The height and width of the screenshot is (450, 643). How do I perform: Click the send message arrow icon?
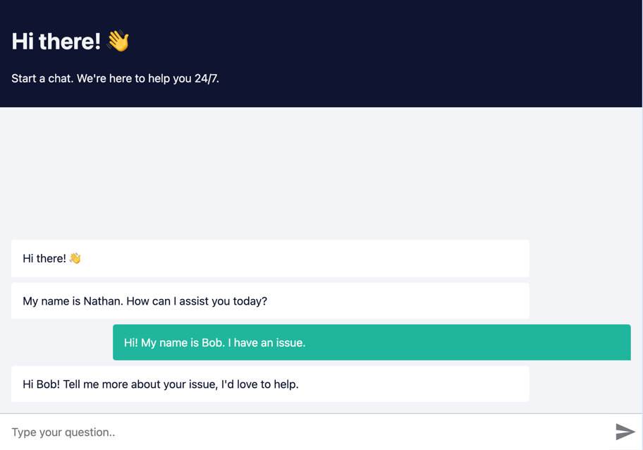pos(625,432)
